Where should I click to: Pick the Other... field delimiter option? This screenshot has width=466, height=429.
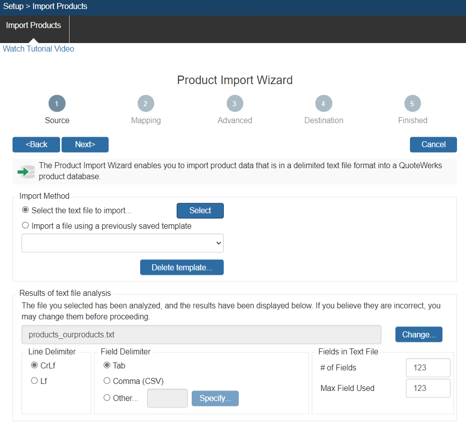tap(107, 398)
